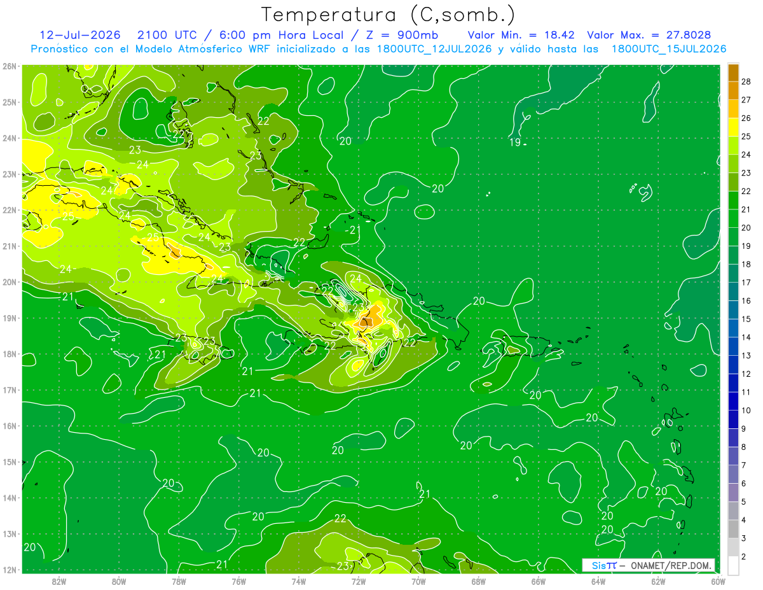Click '1800UTC_15JUL2026' valid-until time
763x590 pixels.
point(669,49)
